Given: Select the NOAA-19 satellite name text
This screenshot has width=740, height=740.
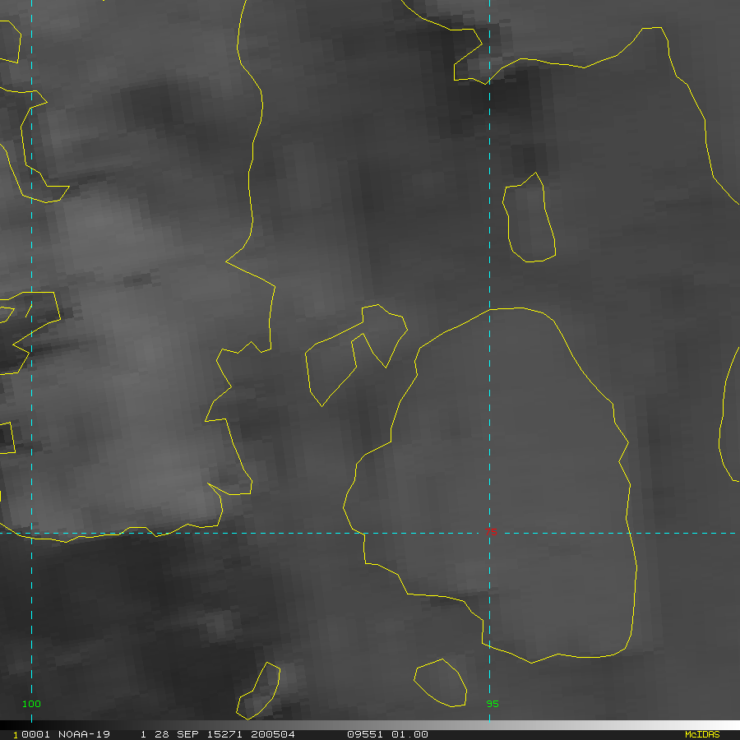Looking at the screenshot, I should [84, 734].
